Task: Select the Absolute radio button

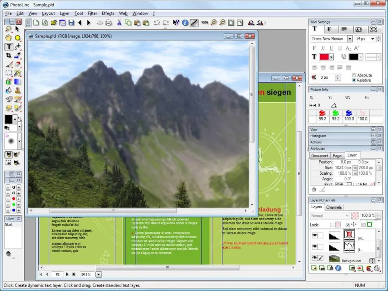Action: click(354, 75)
